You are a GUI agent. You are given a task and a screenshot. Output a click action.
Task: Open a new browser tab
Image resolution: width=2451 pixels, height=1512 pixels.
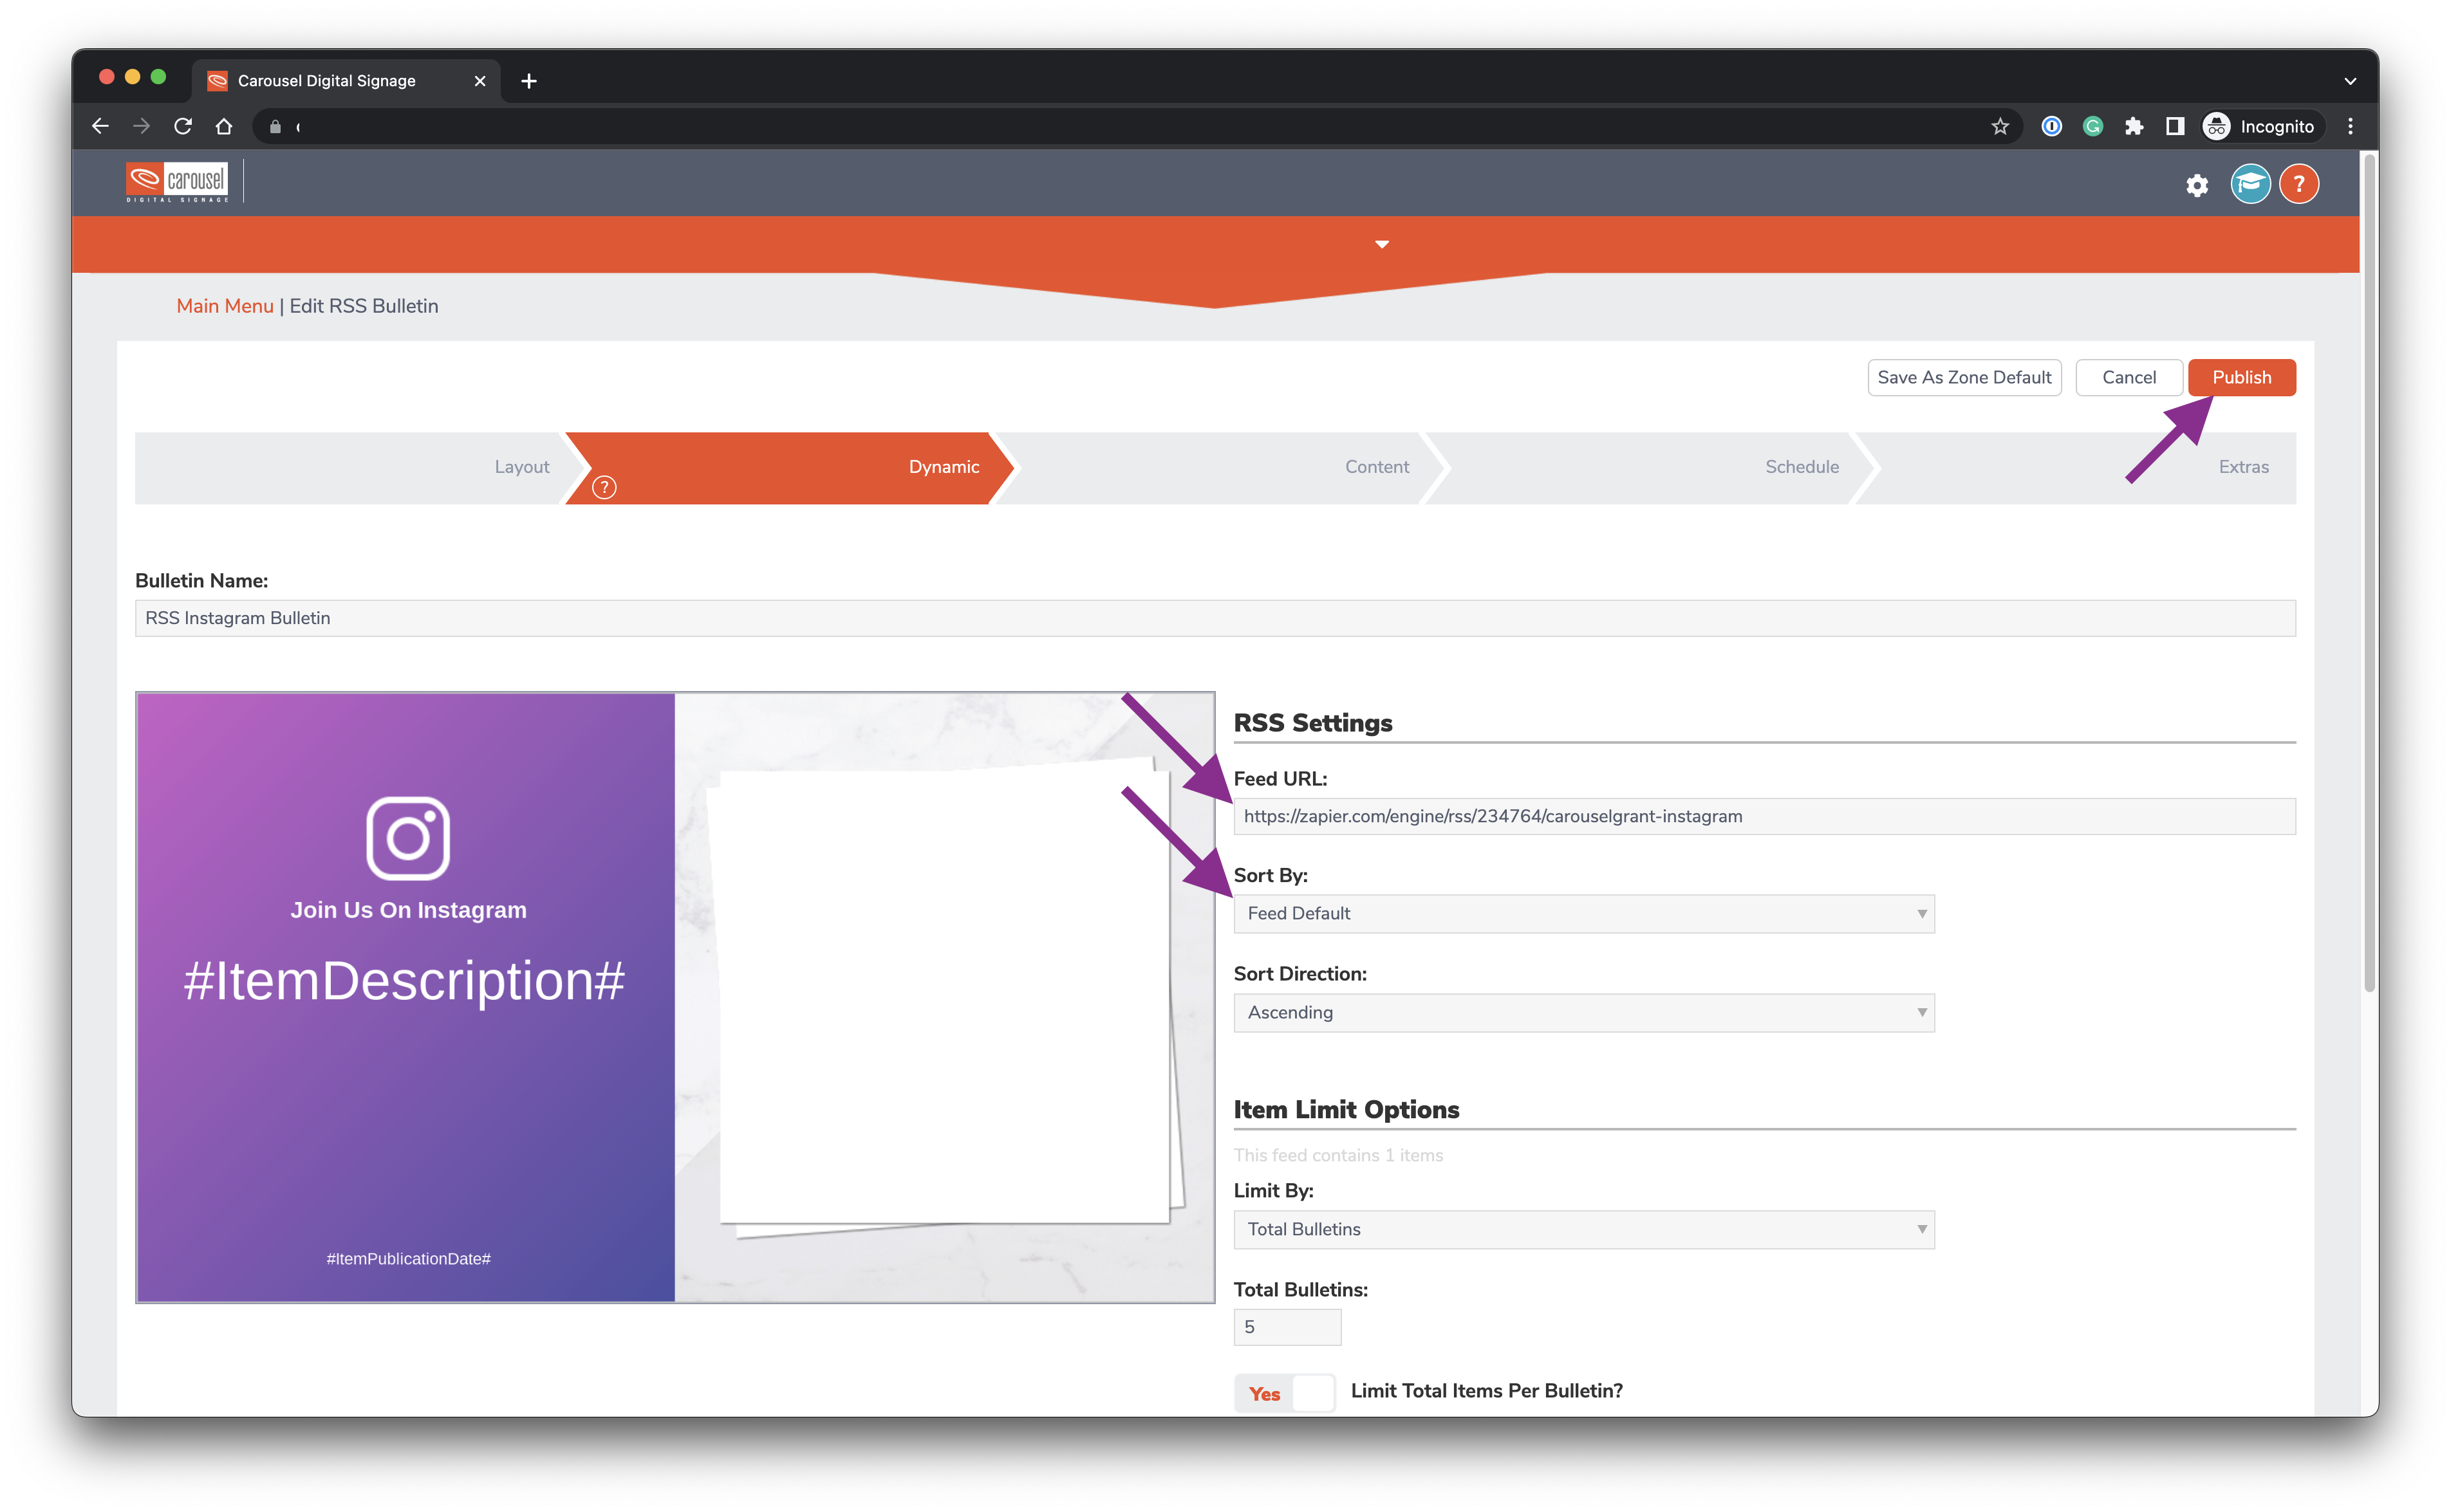[529, 81]
